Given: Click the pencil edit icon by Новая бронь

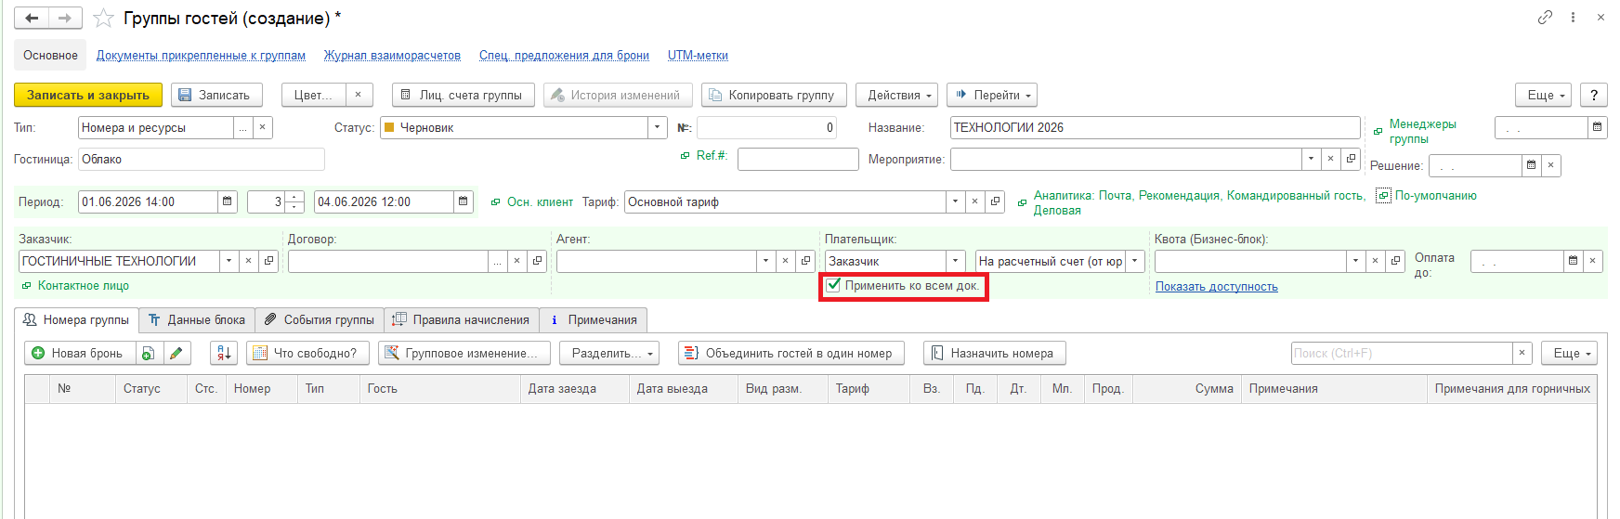Looking at the screenshot, I should (x=176, y=353).
